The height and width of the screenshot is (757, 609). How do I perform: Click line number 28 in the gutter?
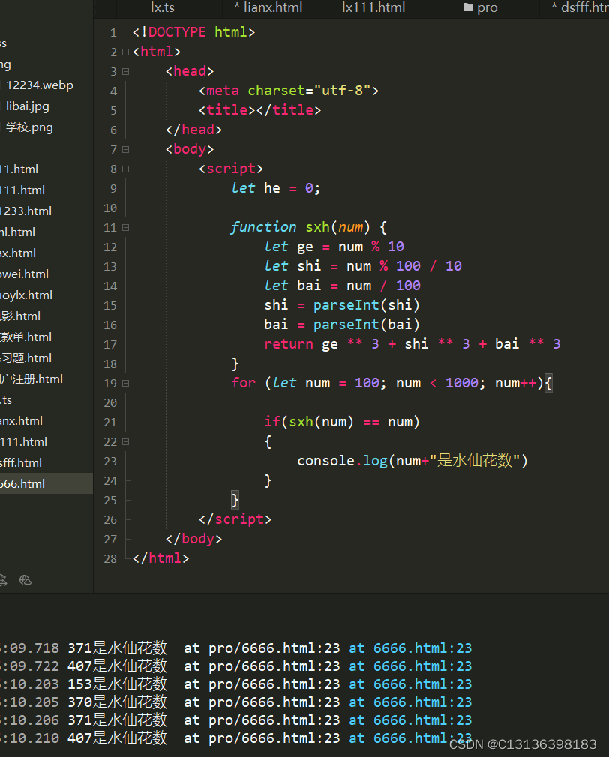click(110, 558)
